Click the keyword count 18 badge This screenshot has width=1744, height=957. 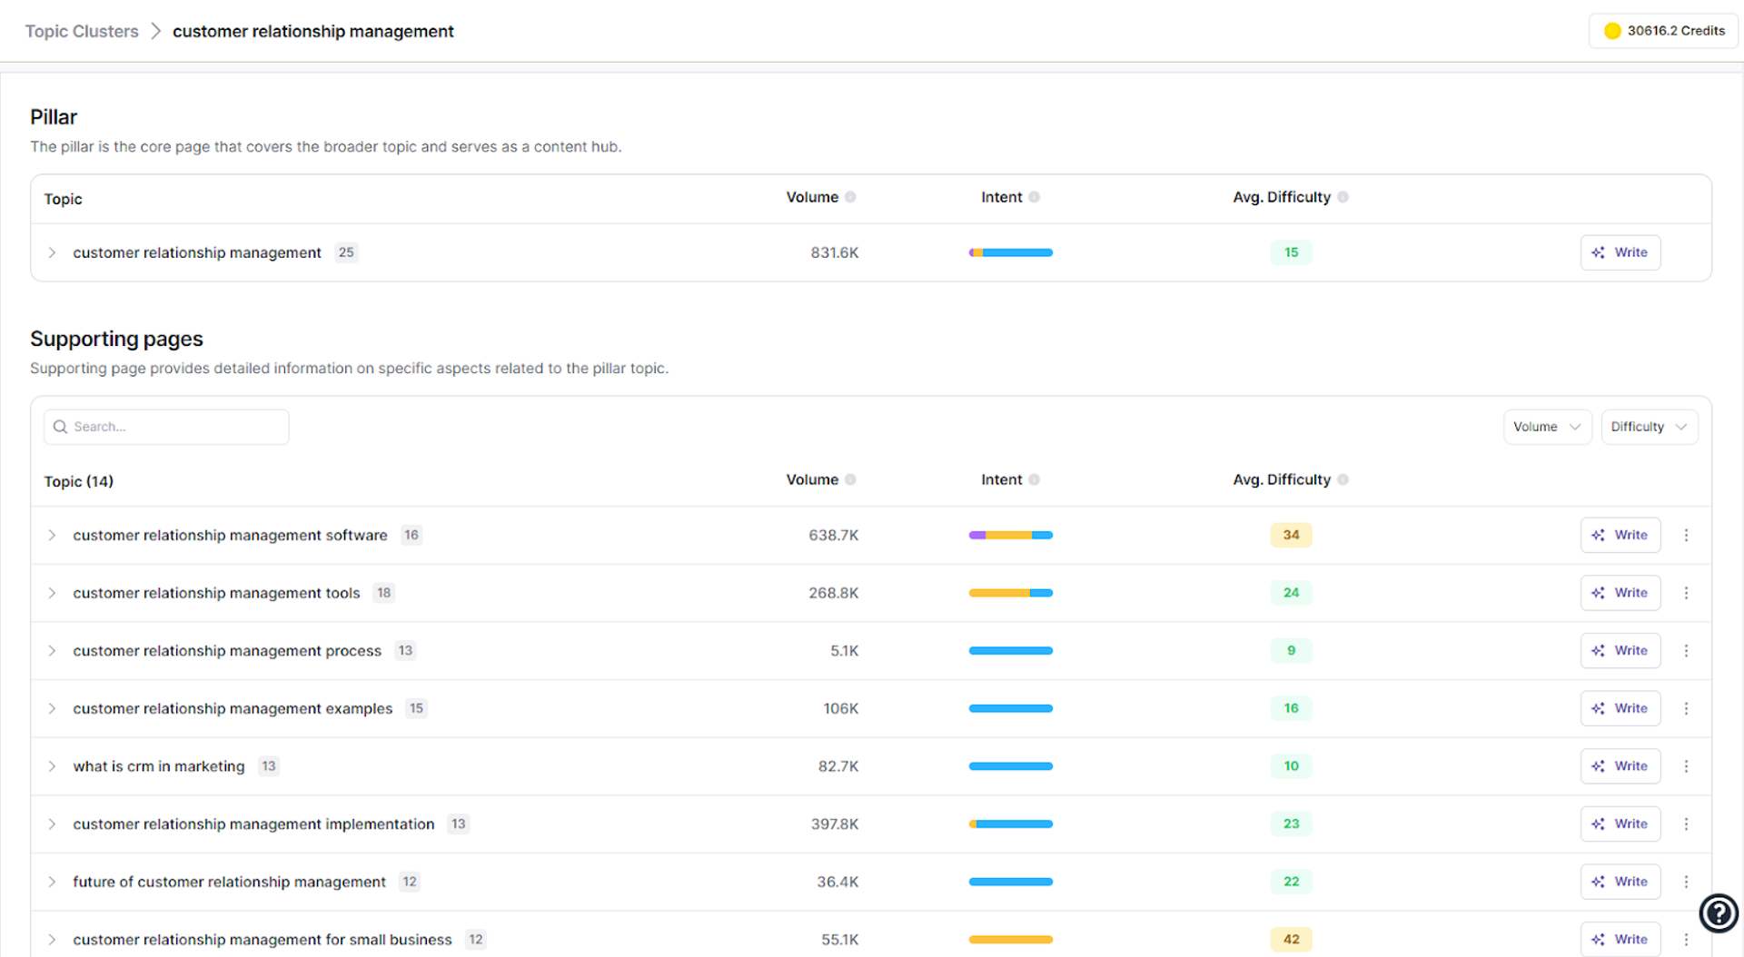384,593
